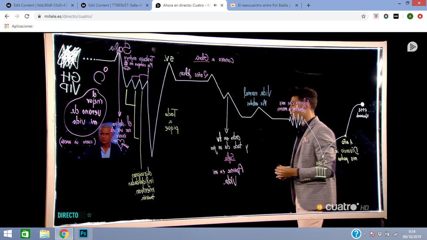Open the Aplicaciones apps grid icon

click(x=7, y=26)
